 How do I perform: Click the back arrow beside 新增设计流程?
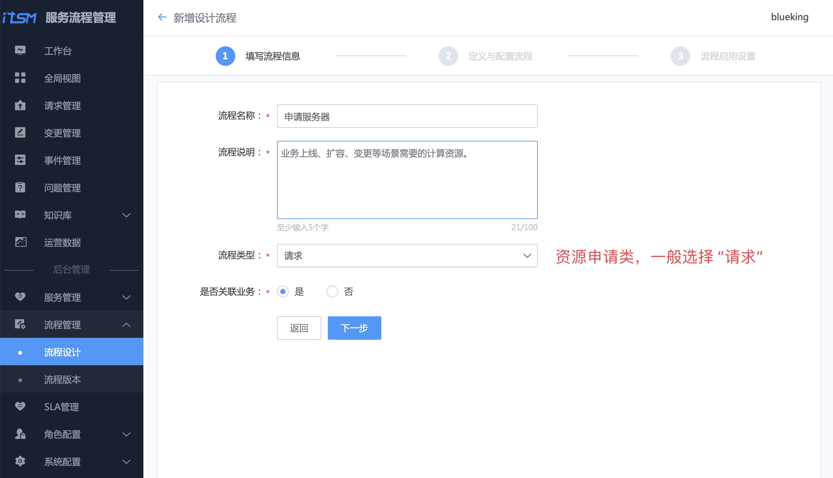tap(162, 17)
